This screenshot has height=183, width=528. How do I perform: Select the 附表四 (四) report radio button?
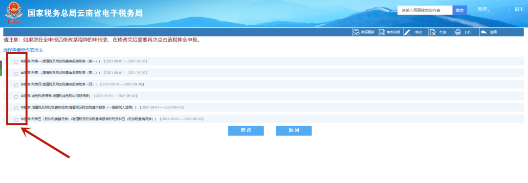coord(16,85)
